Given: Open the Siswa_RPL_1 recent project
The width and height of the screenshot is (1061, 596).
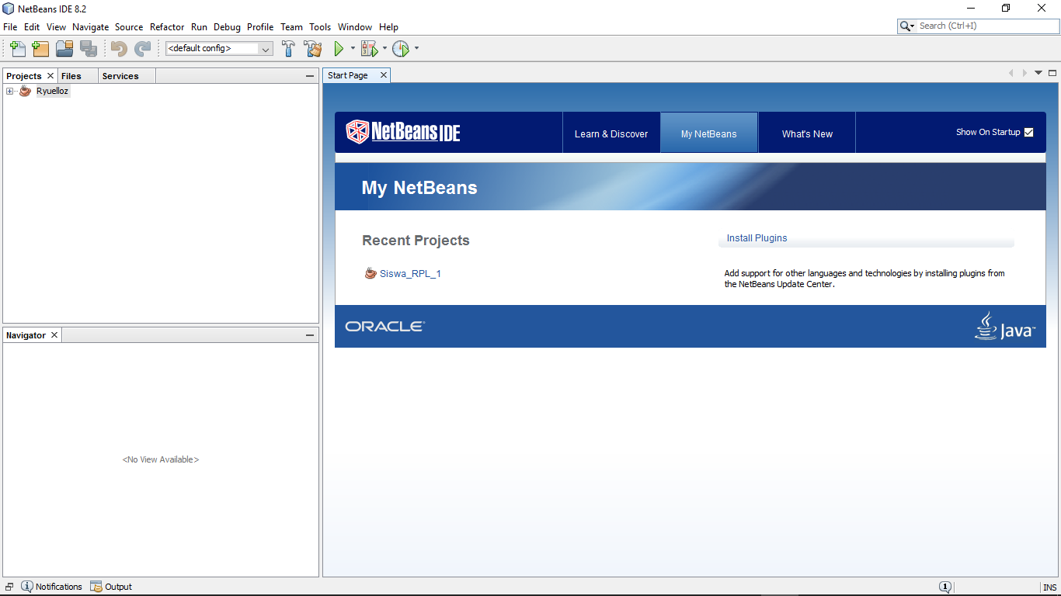Looking at the screenshot, I should (x=410, y=273).
